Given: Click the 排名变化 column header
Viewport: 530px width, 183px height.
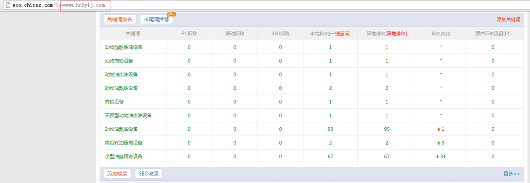Looking at the screenshot, I should coord(441,34).
